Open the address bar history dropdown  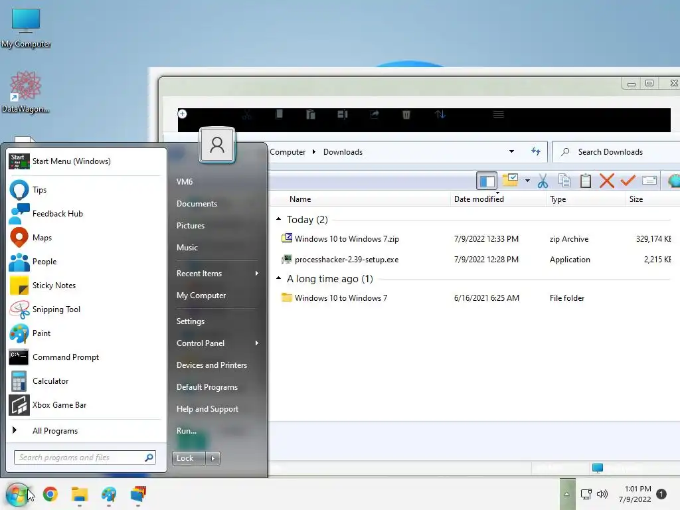pyautogui.click(x=512, y=151)
